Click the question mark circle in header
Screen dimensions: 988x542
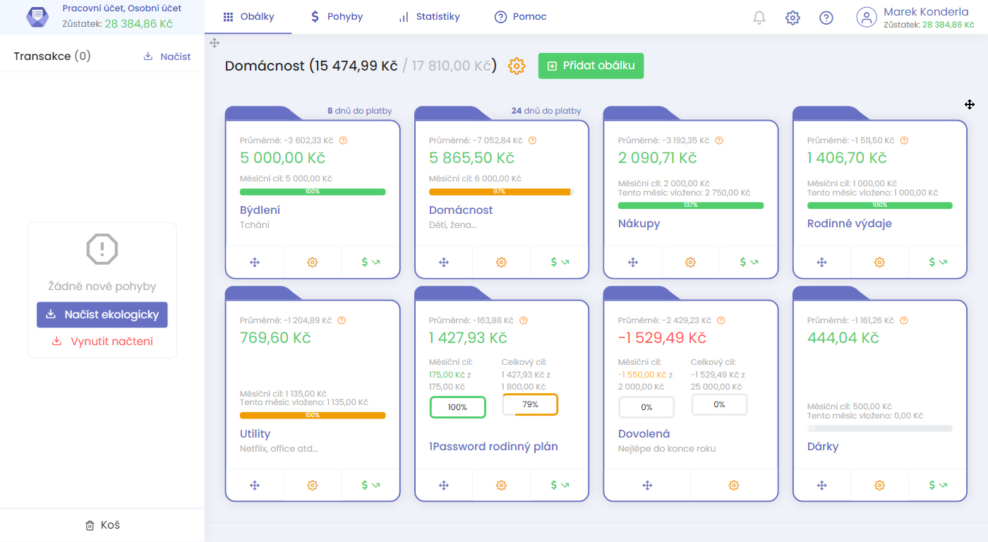tap(826, 18)
